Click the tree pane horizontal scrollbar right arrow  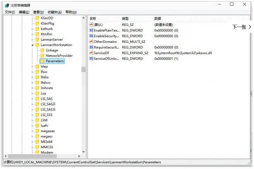(79, 157)
